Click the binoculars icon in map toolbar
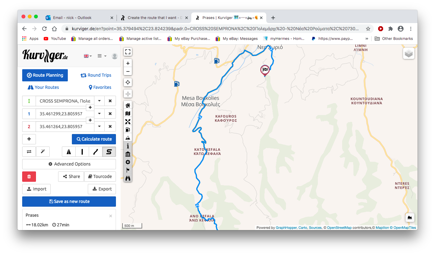 128,178
